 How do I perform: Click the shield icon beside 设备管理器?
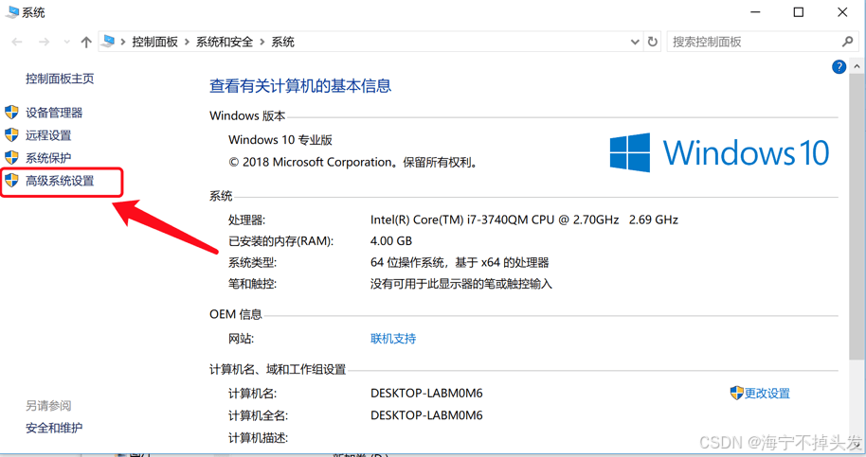point(11,113)
